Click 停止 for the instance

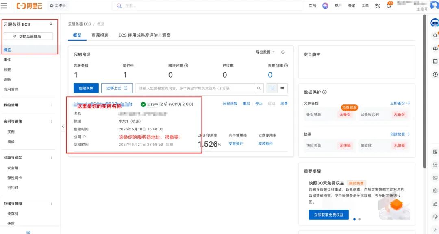pyautogui.click(x=259, y=104)
